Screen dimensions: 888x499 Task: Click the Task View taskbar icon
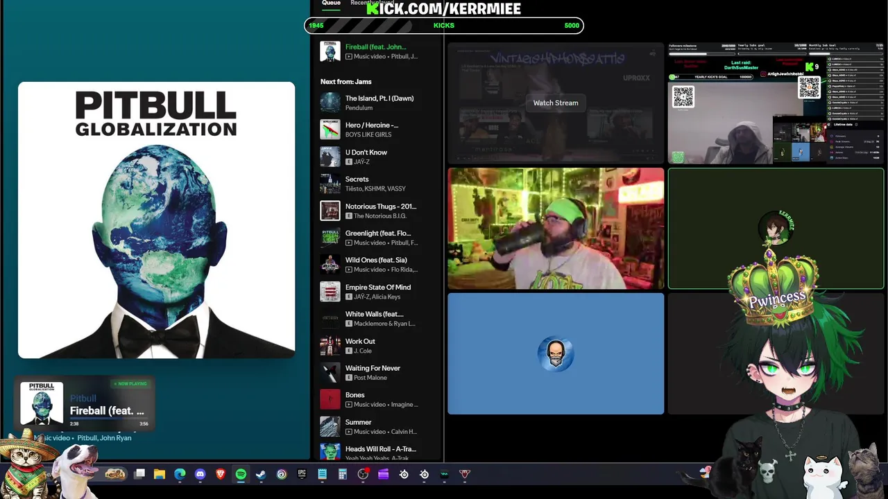[139, 474]
